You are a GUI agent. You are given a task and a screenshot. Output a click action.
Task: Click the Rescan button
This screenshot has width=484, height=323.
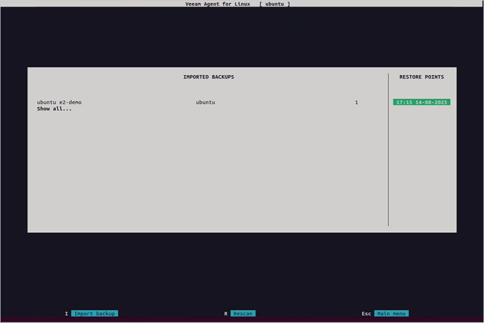243,313
